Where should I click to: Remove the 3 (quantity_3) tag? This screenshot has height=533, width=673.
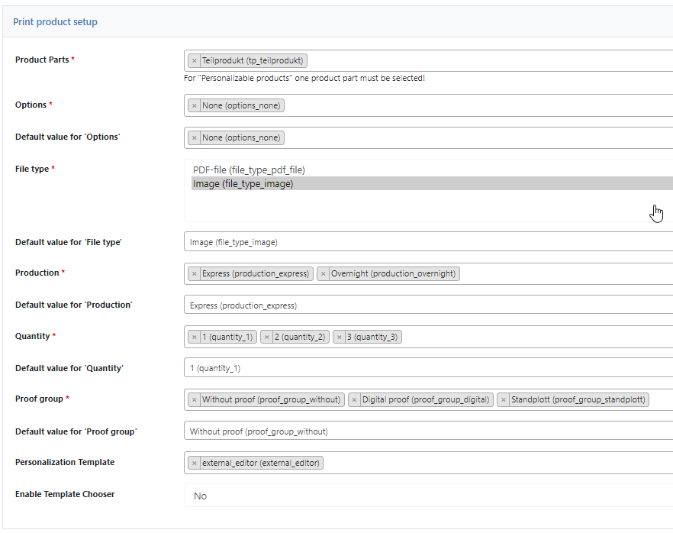point(340,338)
